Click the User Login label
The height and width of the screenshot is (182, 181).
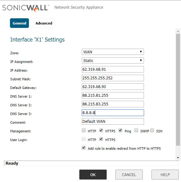19,140
